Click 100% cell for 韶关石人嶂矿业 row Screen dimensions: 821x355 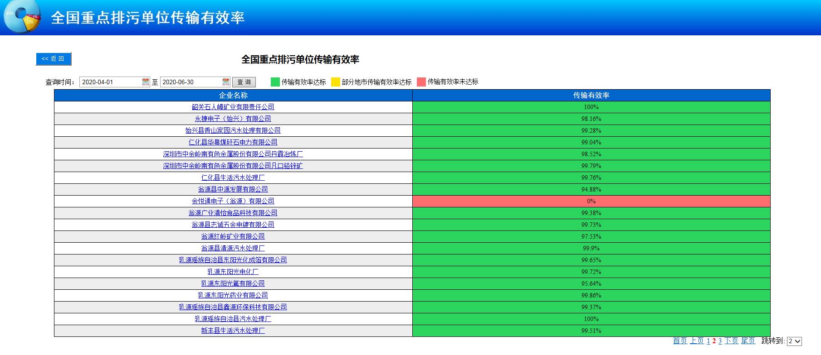click(591, 107)
